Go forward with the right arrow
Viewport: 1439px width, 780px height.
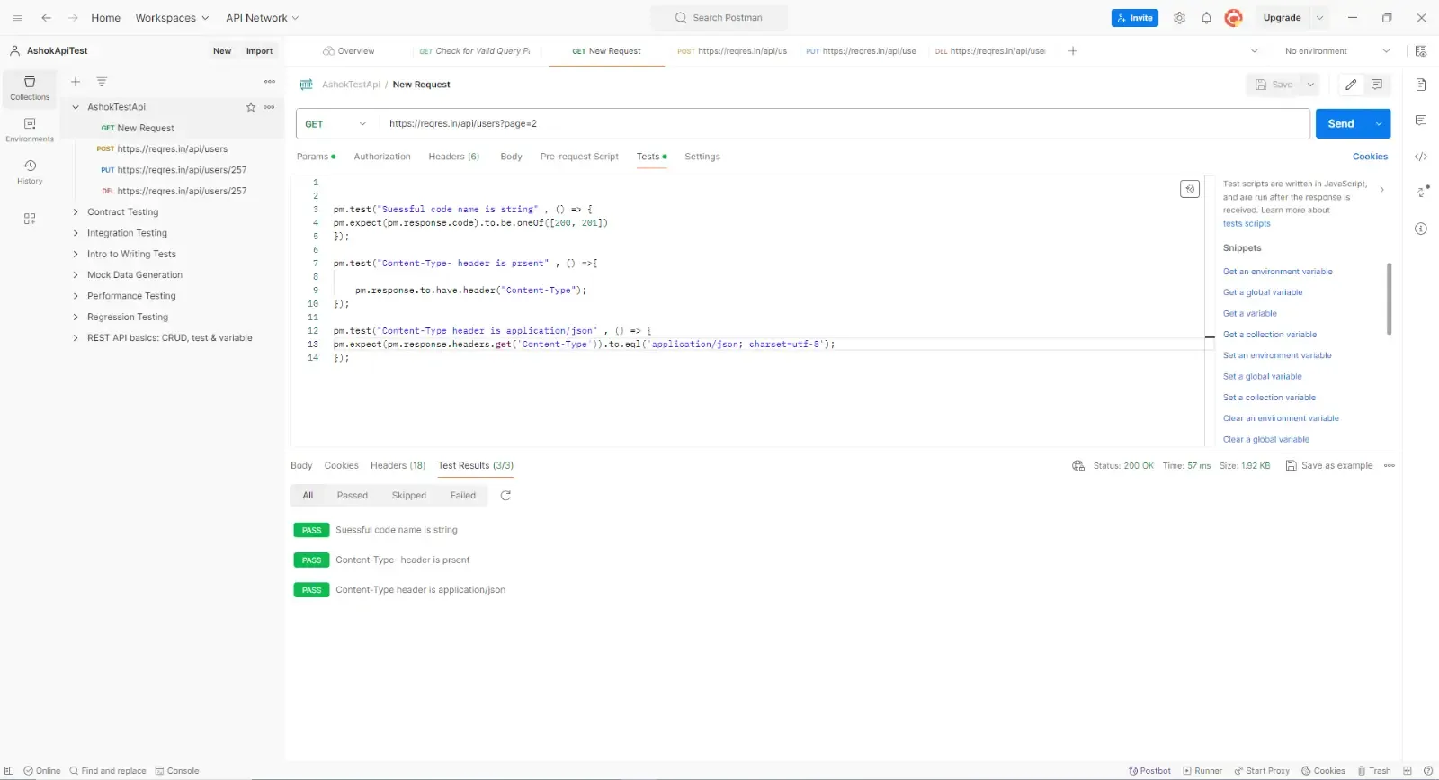[73, 18]
